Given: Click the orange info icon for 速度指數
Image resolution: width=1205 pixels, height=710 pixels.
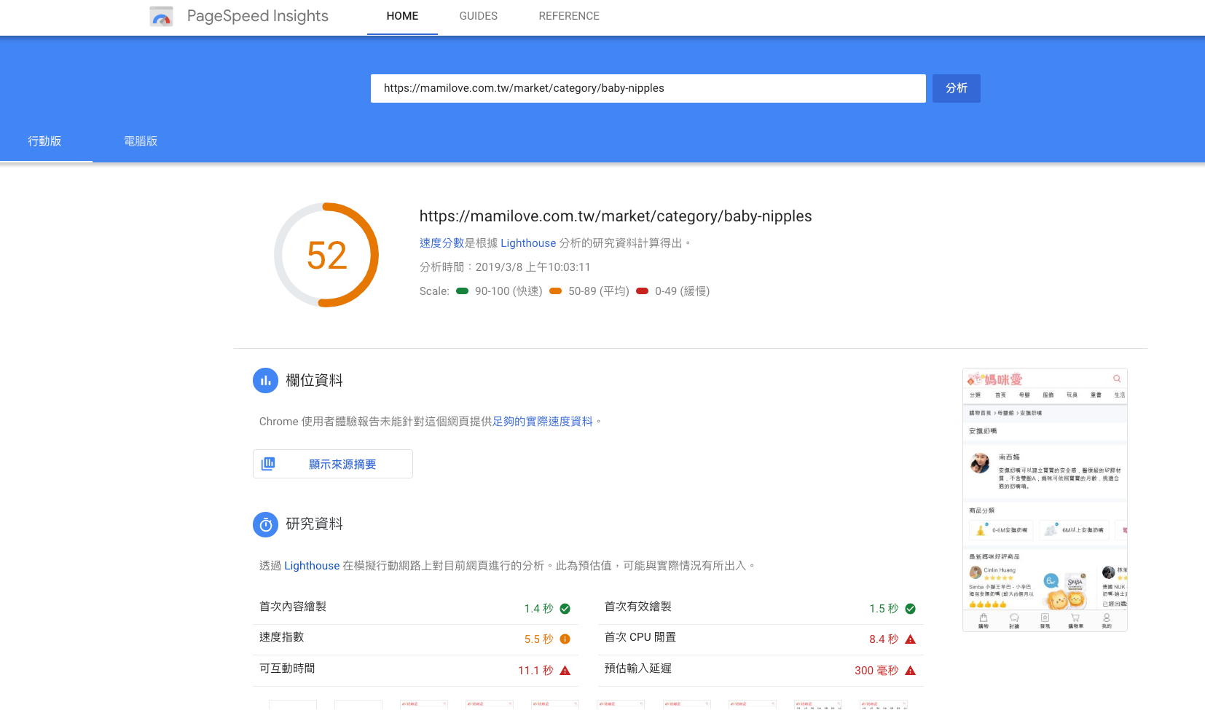Looking at the screenshot, I should tap(565, 639).
